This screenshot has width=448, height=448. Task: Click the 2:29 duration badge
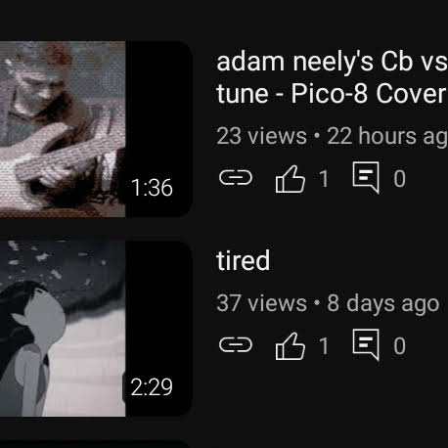click(152, 387)
